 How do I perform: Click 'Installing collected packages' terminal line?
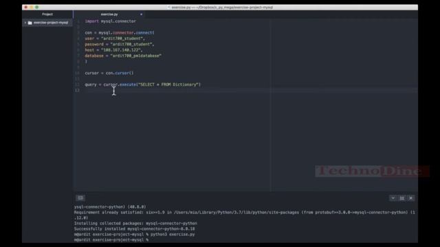pos(135,224)
